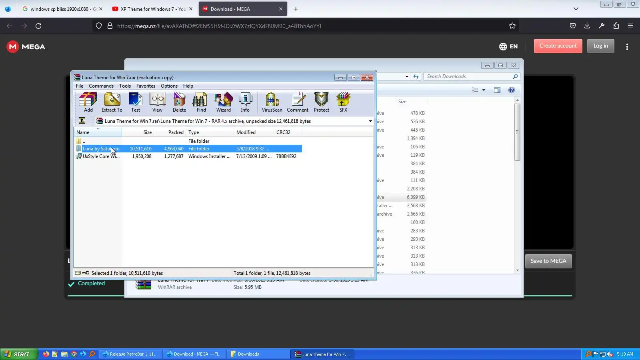Open the WinRAR Help menu
This screenshot has height=360, width=640.
pyautogui.click(x=188, y=86)
